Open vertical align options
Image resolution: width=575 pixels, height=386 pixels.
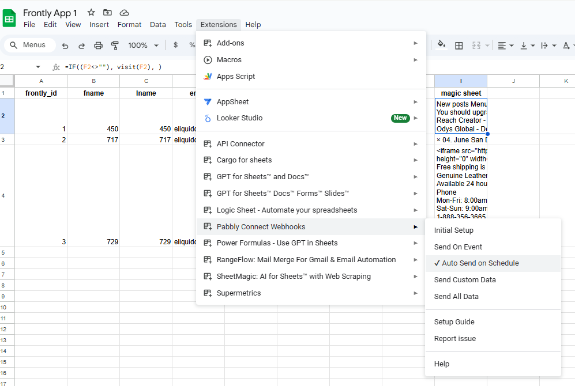coord(527,46)
